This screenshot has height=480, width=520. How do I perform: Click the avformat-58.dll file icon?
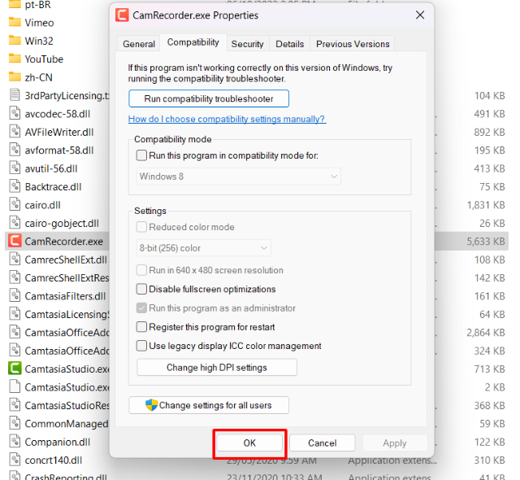pos(15,150)
